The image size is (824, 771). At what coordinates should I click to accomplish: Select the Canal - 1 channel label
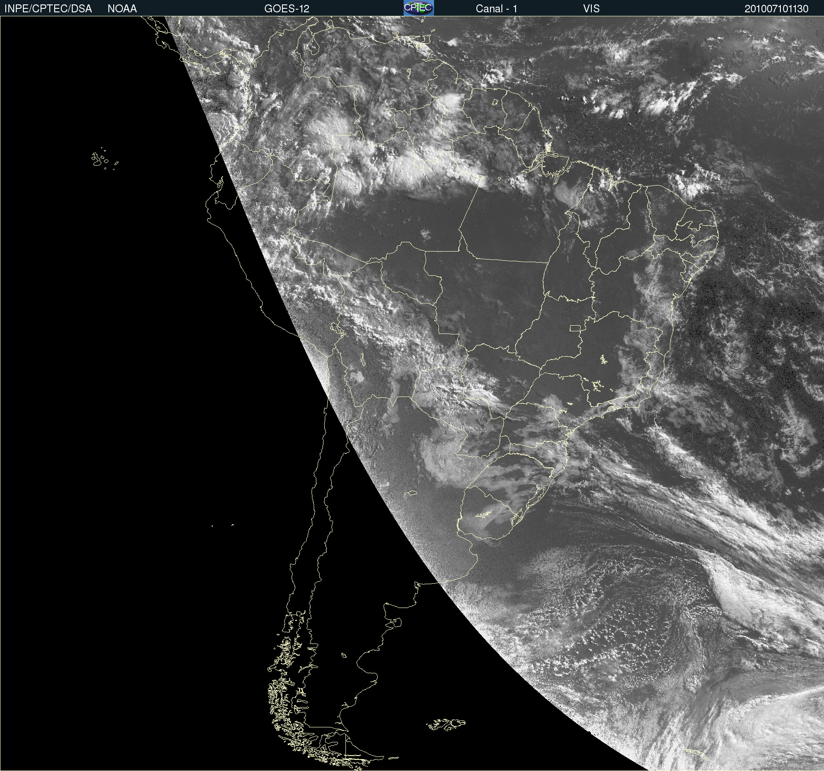(x=496, y=9)
